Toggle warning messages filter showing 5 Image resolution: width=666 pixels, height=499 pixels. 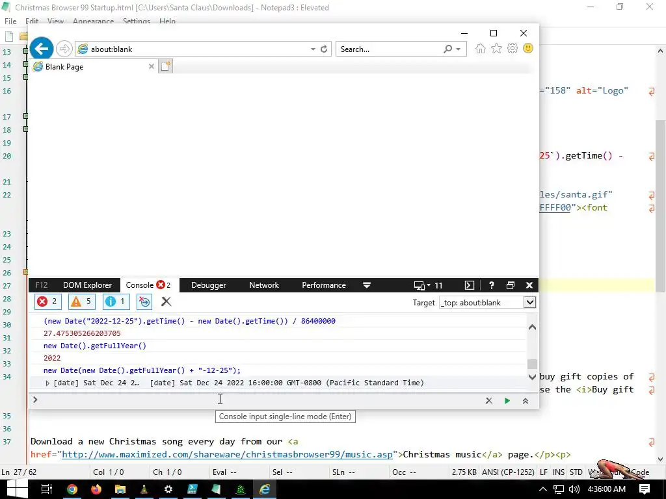(81, 301)
